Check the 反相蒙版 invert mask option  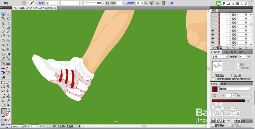[238, 68]
